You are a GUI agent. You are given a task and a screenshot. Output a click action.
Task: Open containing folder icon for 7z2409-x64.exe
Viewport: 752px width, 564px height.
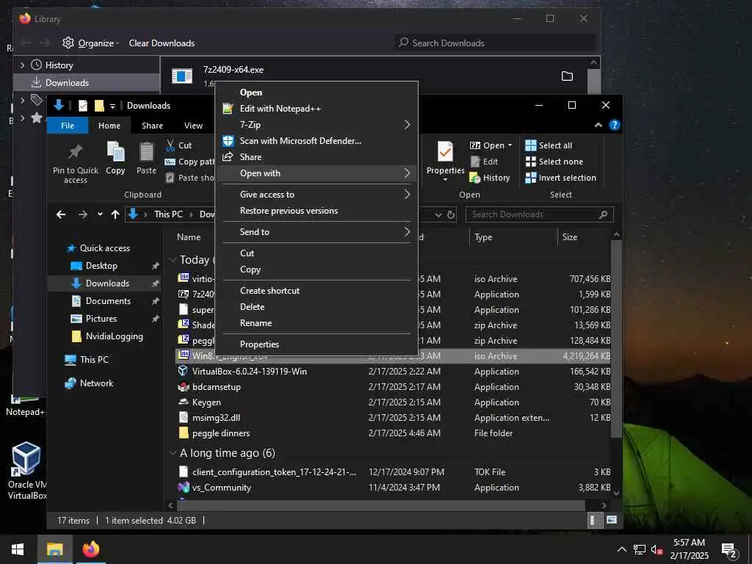pyautogui.click(x=567, y=76)
